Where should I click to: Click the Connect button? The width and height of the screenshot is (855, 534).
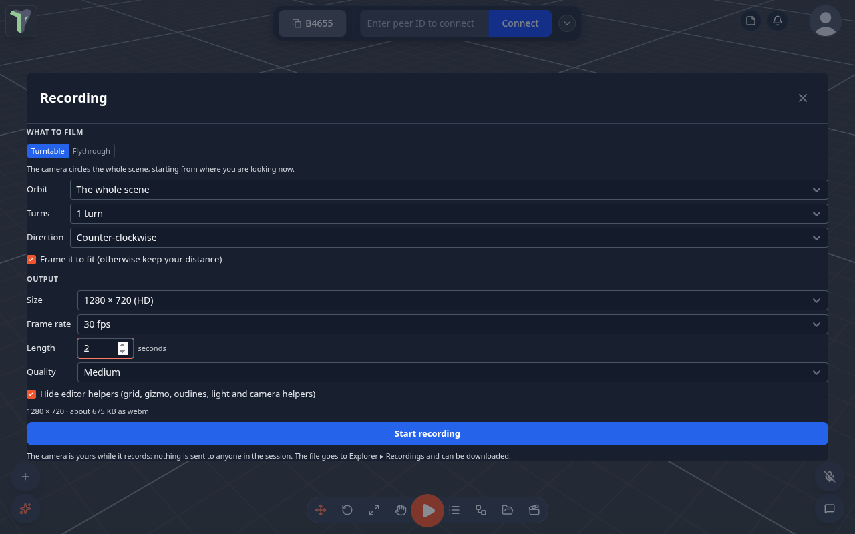click(x=520, y=23)
